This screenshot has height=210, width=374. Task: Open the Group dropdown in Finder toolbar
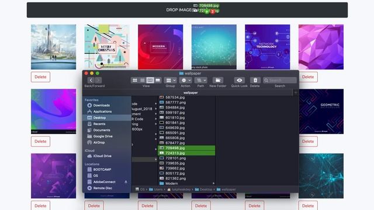click(171, 80)
